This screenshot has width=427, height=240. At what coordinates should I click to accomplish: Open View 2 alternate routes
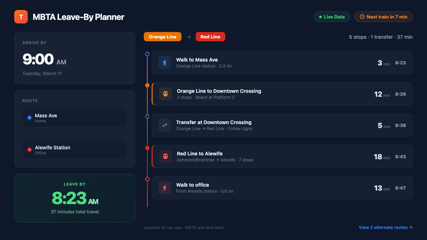[385, 227]
